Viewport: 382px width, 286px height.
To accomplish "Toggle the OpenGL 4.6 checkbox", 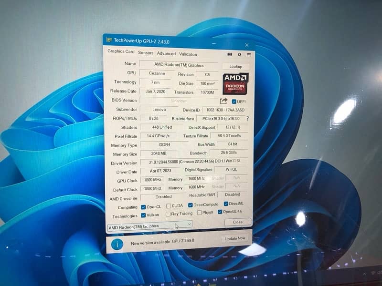I will (220, 212).
